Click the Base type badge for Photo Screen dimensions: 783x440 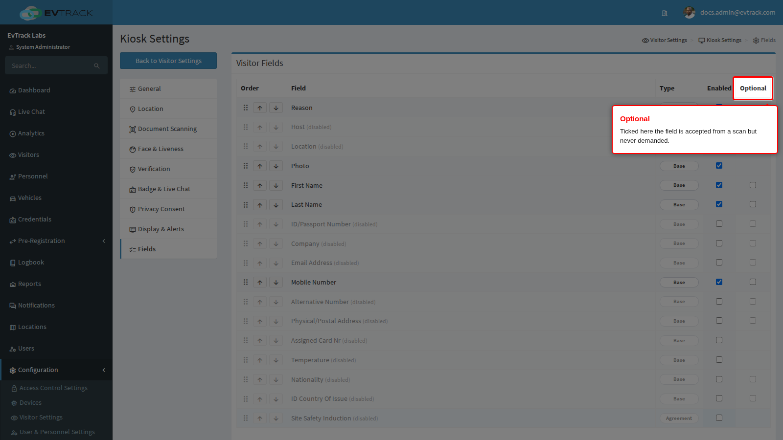click(x=679, y=166)
